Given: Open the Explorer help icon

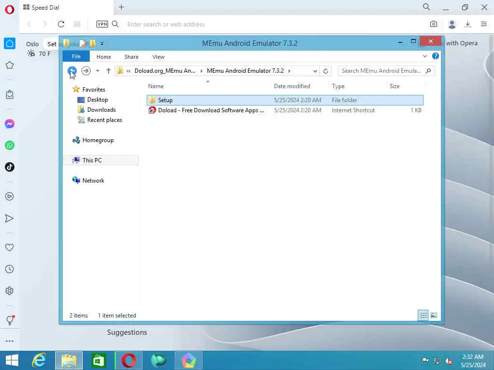Looking at the screenshot, I should tap(436, 56).
